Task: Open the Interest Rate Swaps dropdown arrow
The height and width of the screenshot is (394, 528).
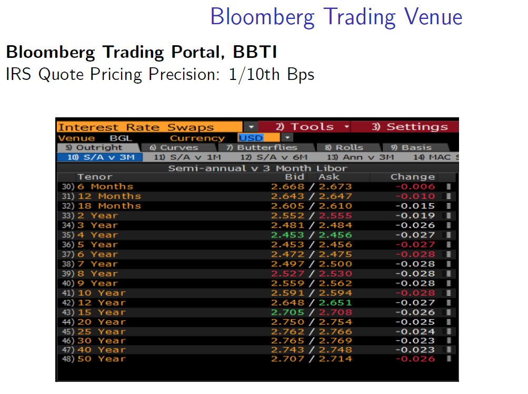Action: [251, 127]
